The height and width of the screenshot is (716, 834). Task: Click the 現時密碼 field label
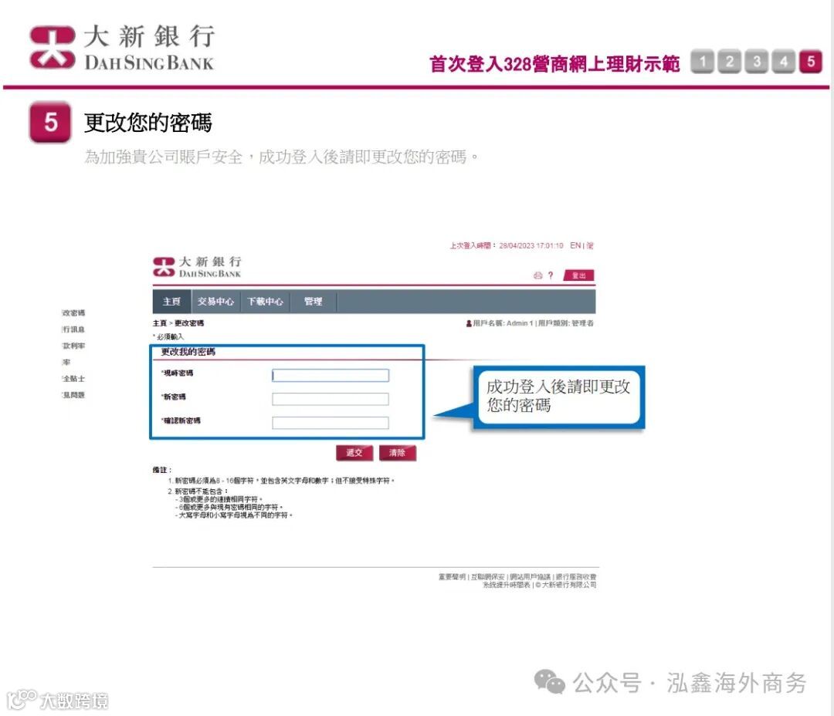point(177,373)
